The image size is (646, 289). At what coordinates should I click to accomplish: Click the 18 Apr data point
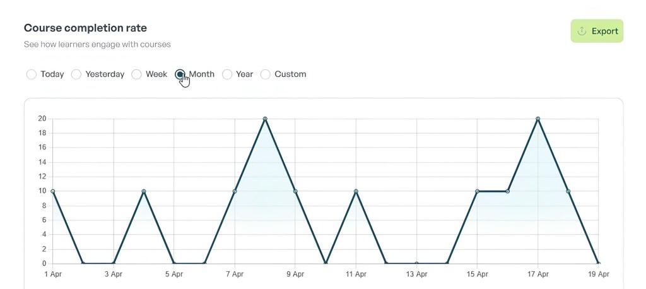pyautogui.click(x=568, y=191)
